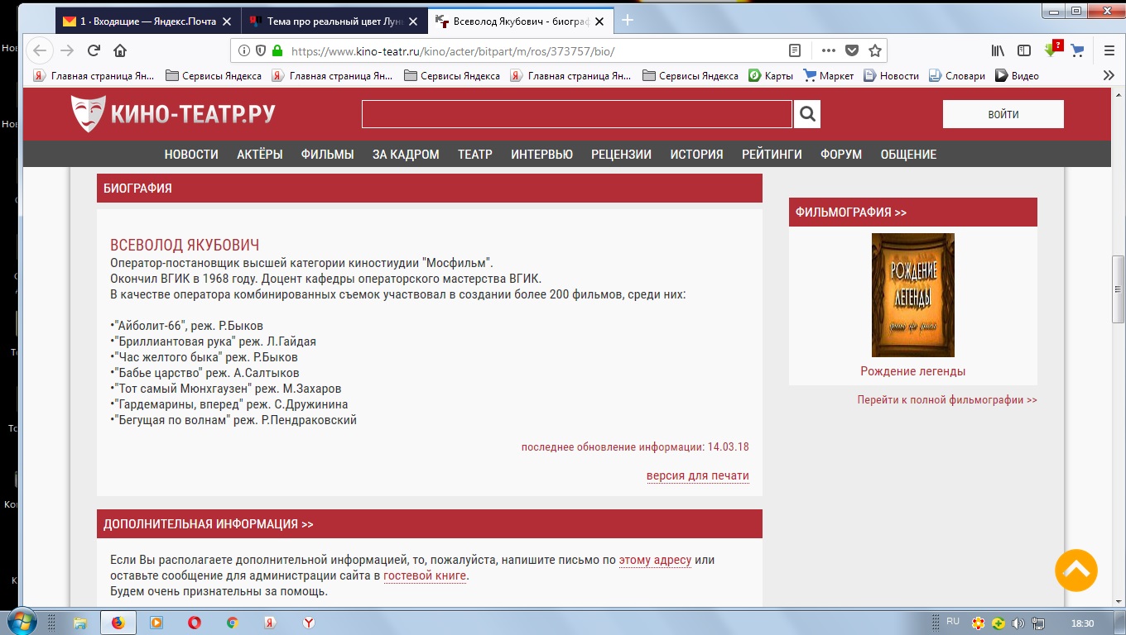Show the Firefox sidebar

click(1024, 50)
